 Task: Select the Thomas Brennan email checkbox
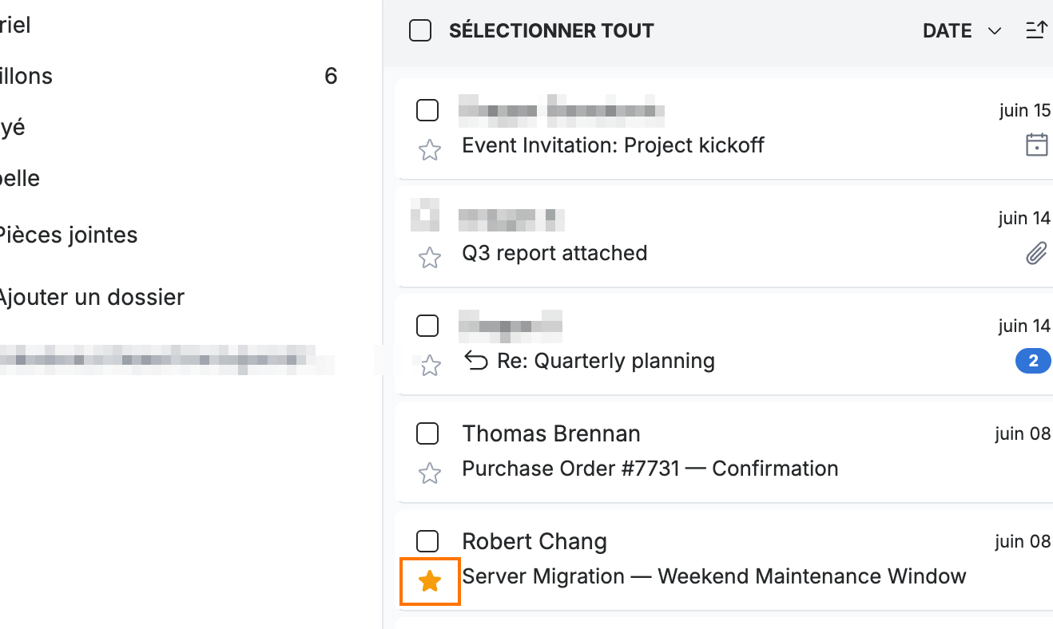coord(427,433)
